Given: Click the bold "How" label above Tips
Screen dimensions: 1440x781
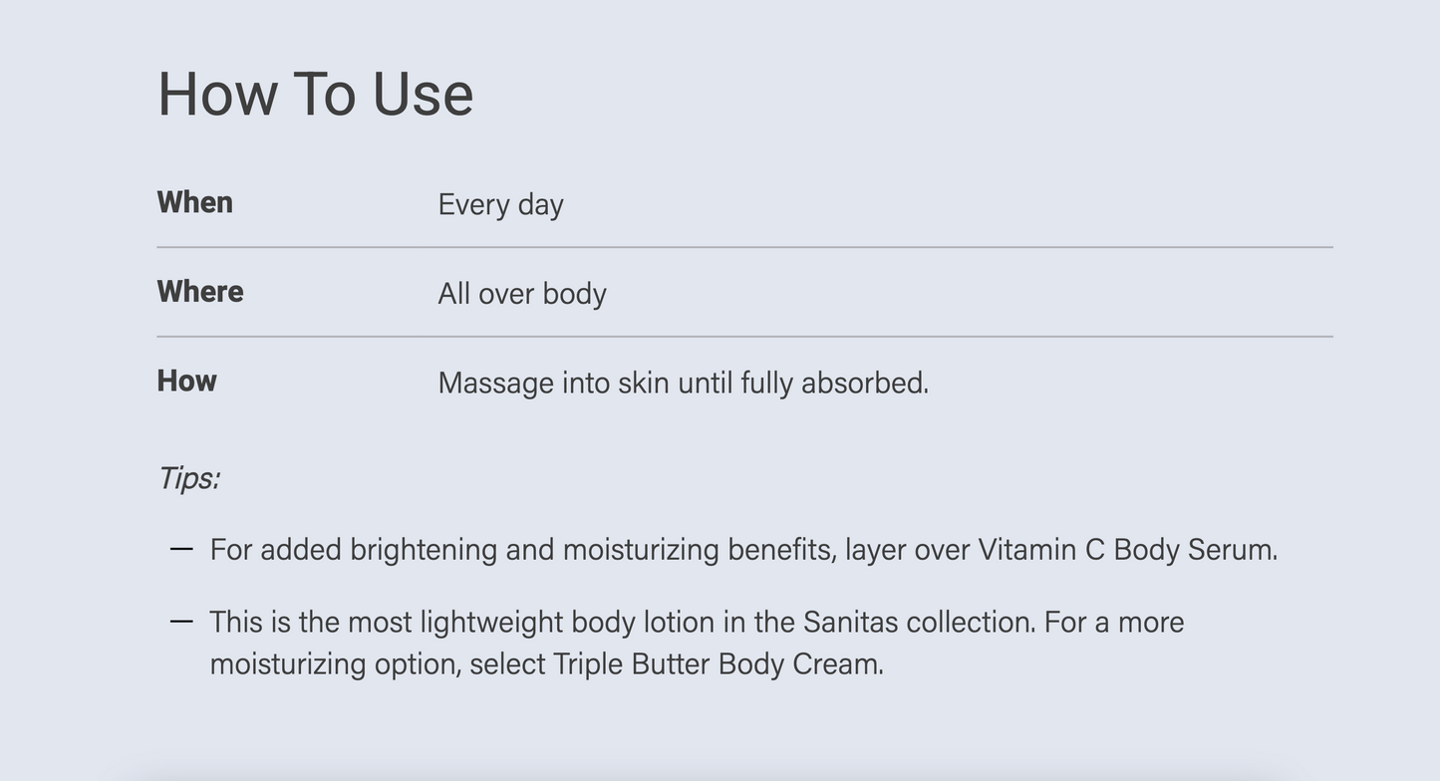Looking at the screenshot, I should click(187, 381).
